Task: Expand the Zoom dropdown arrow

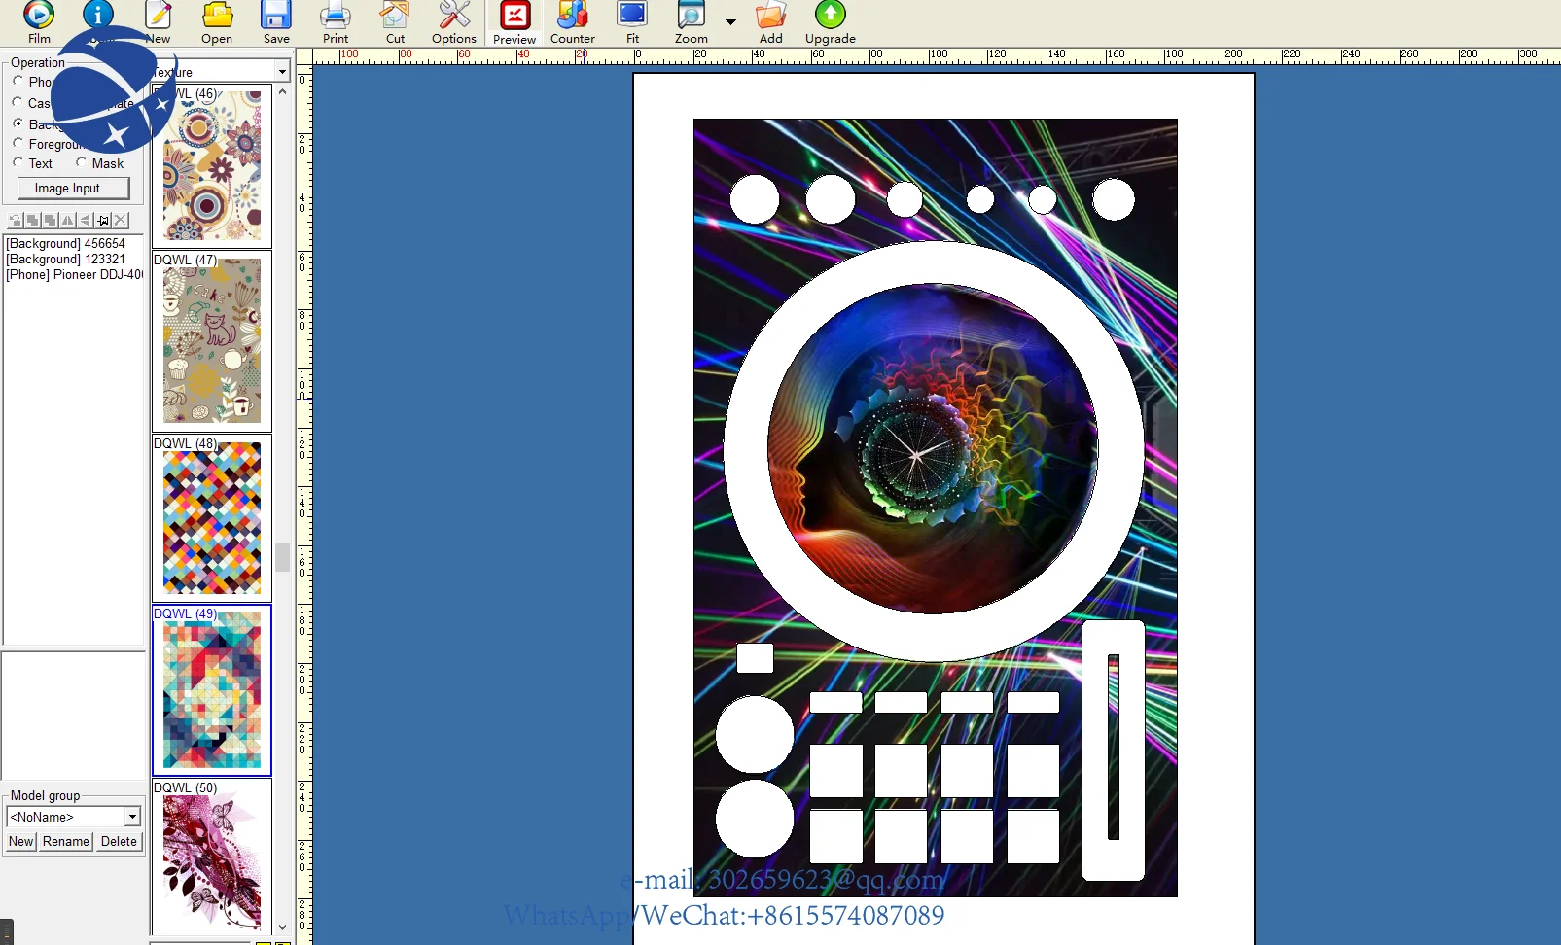Action: click(x=730, y=21)
